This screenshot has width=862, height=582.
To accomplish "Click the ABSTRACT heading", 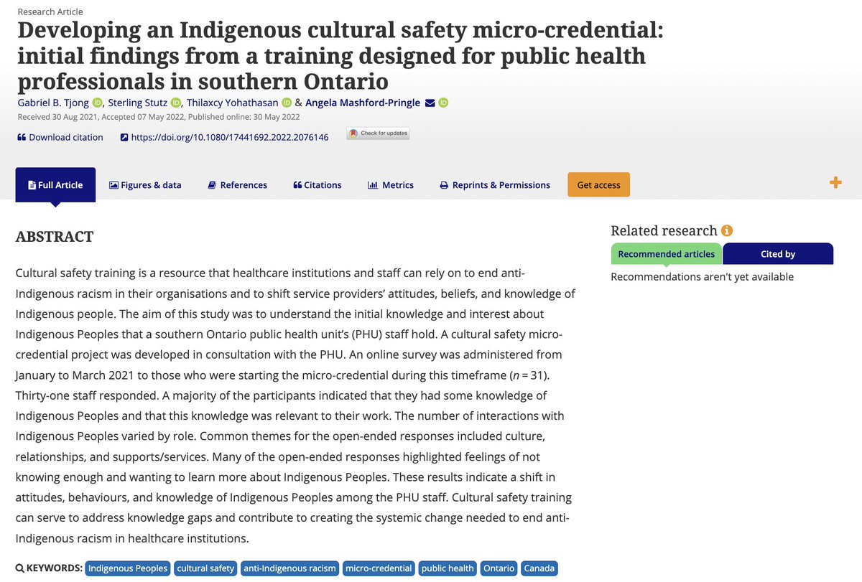I will point(55,236).
